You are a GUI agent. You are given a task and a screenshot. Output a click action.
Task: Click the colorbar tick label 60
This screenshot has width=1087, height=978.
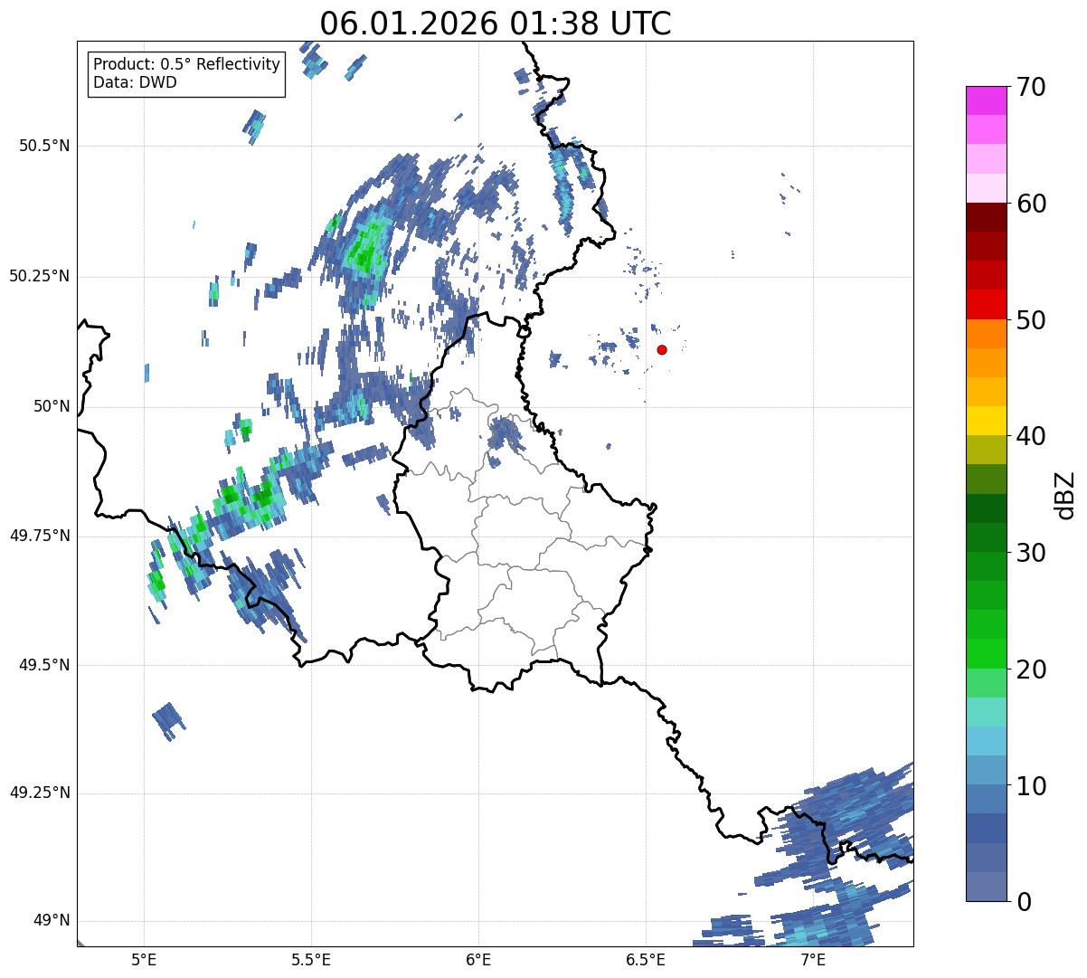pyautogui.click(x=1034, y=204)
